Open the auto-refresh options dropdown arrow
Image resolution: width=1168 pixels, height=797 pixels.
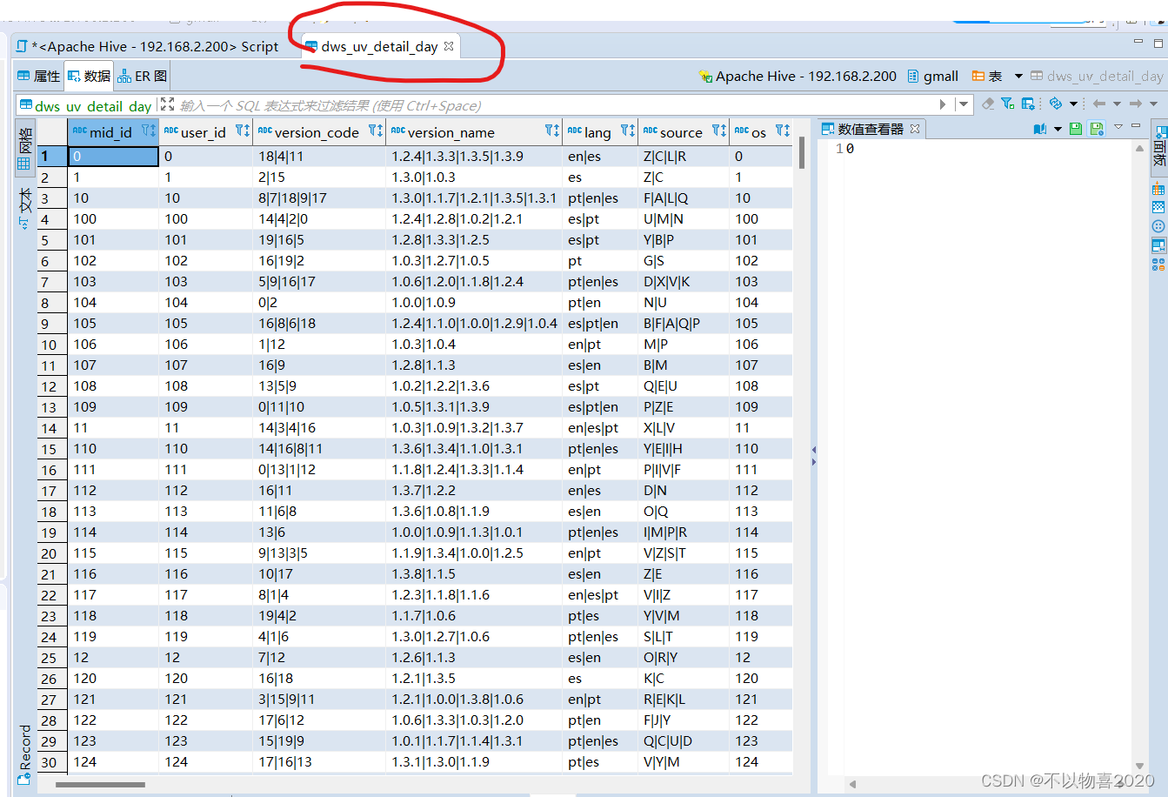(x=1073, y=104)
